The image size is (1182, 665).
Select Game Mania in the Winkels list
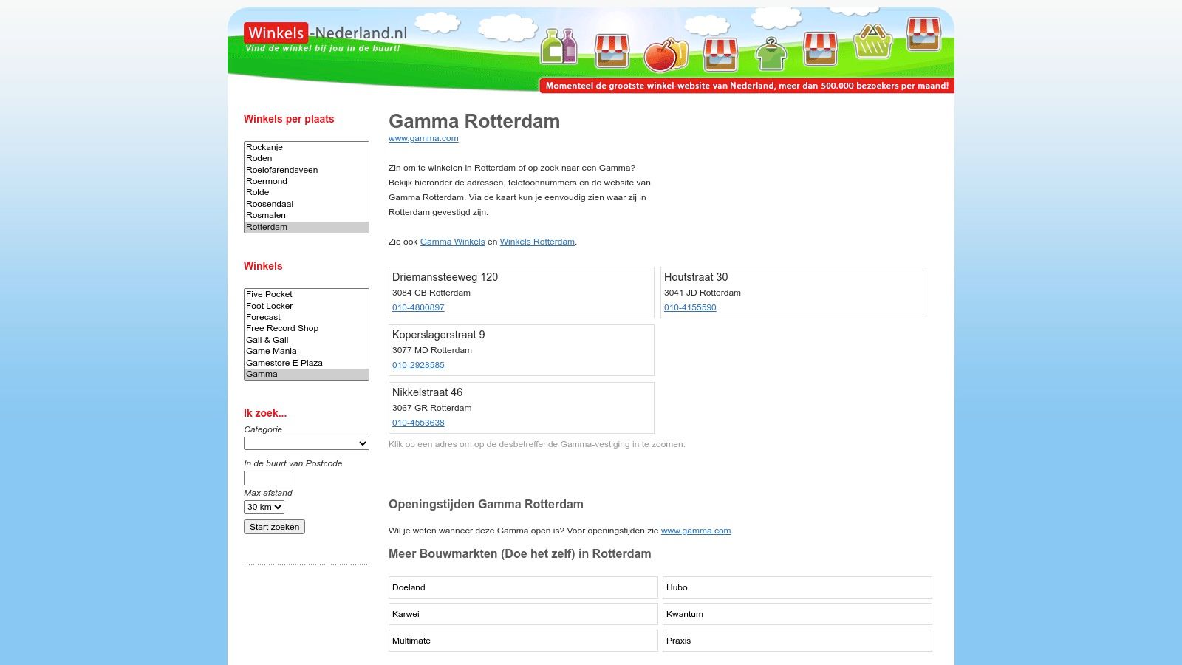coord(271,351)
